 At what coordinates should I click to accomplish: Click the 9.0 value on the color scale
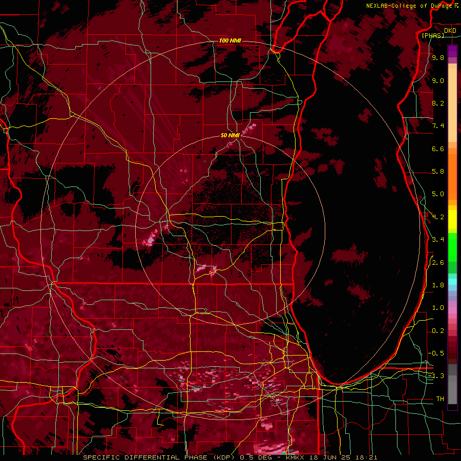coord(438,80)
